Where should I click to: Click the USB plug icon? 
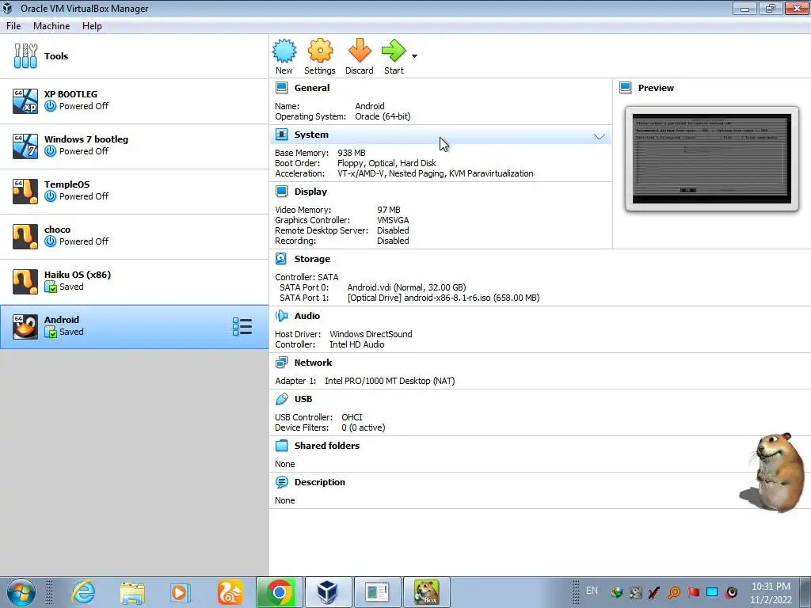[x=281, y=399]
